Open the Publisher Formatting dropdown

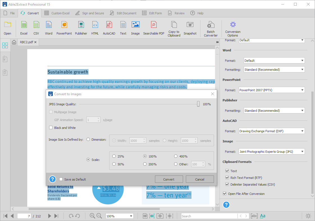pyautogui.click(x=274, y=111)
